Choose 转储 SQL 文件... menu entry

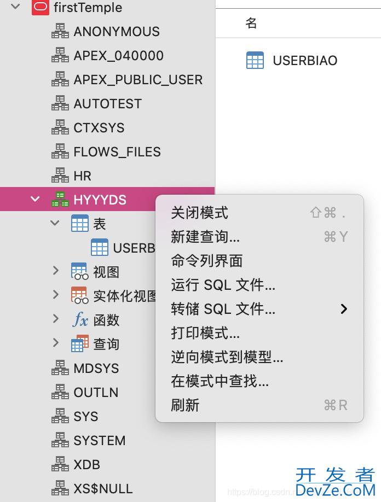[259, 308]
